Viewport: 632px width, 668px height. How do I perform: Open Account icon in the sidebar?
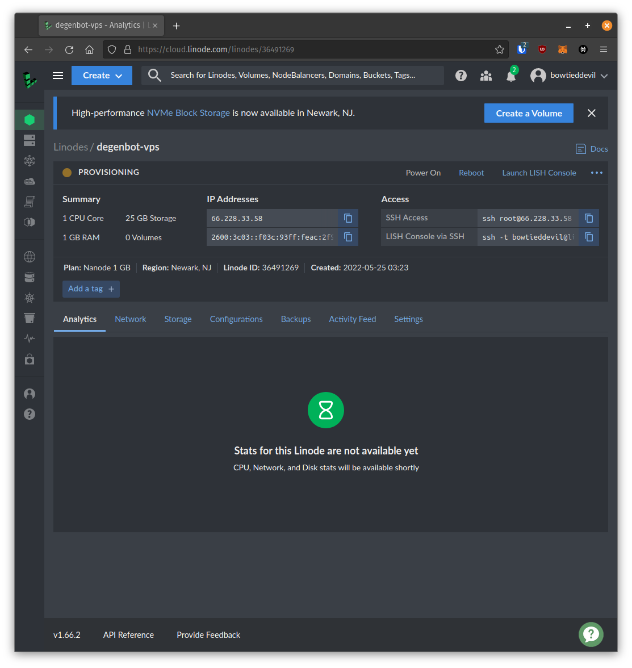point(30,394)
